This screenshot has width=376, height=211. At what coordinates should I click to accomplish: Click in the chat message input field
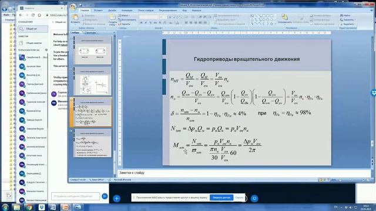click(x=75, y=196)
